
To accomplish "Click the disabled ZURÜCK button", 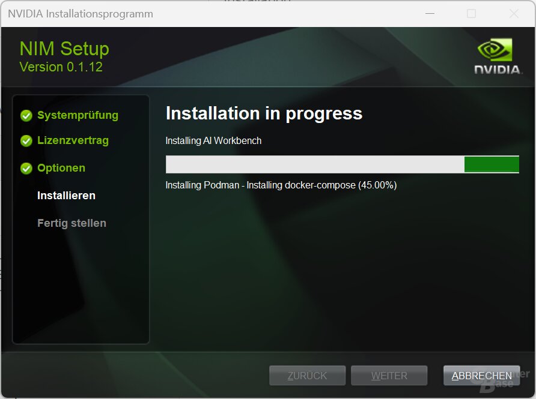I will [x=307, y=375].
